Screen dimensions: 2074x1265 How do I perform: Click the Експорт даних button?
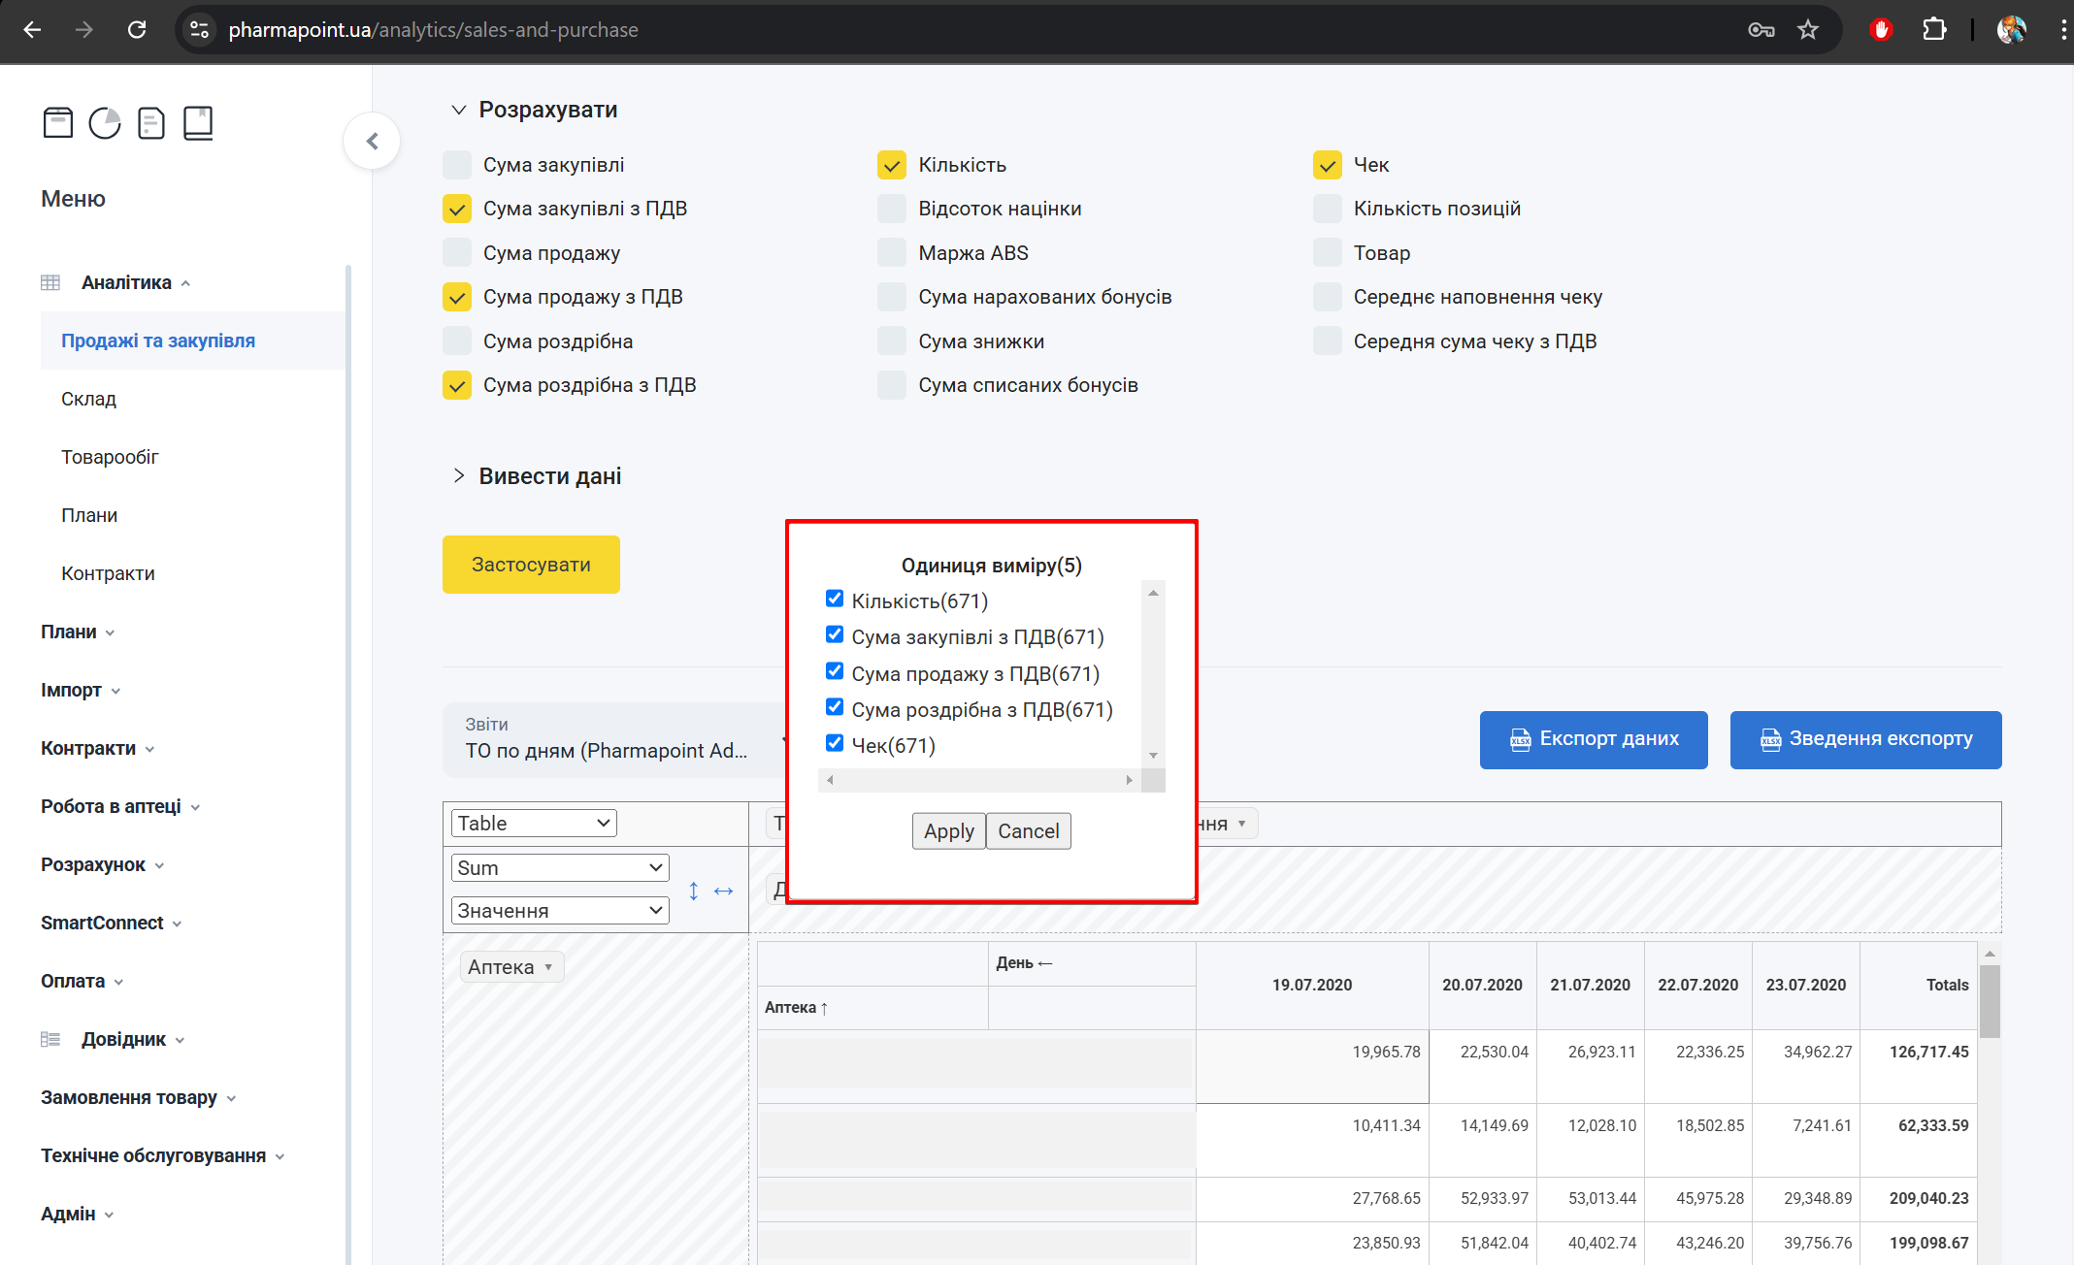click(x=1593, y=739)
